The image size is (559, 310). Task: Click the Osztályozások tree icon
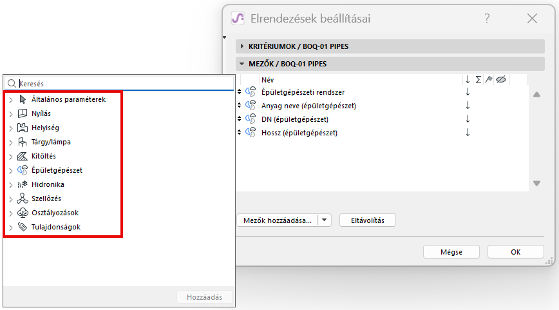point(23,213)
